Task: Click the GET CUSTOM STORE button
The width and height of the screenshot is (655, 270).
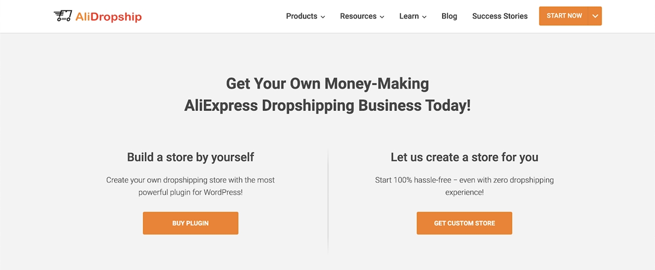Action: tap(464, 223)
